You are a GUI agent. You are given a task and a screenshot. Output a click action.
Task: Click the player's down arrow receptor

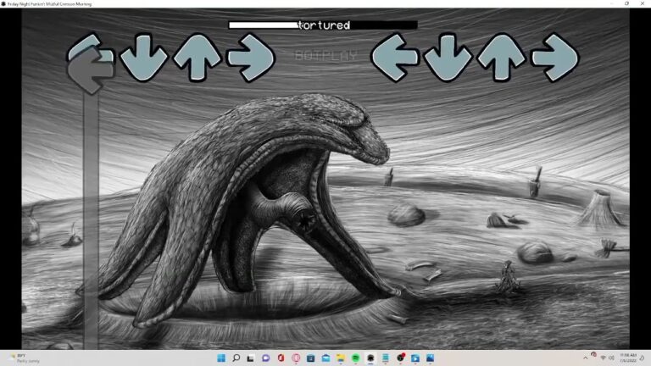point(448,58)
